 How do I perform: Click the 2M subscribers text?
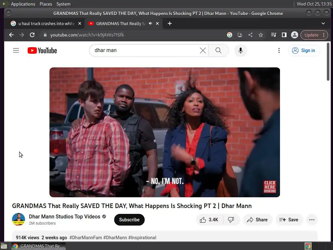(x=42, y=223)
